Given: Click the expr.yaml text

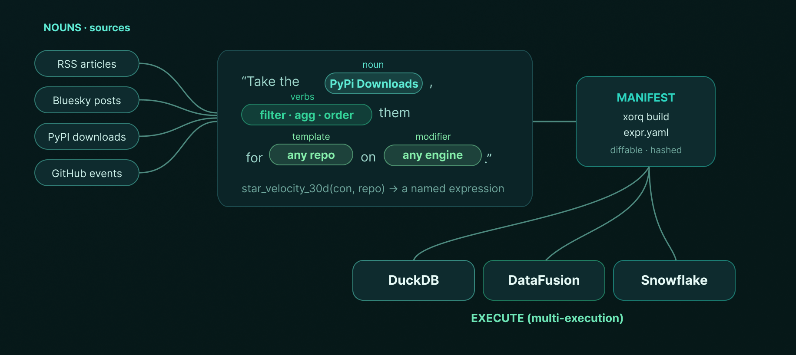Looking at the screenshot, I should [x=646, y=132].
